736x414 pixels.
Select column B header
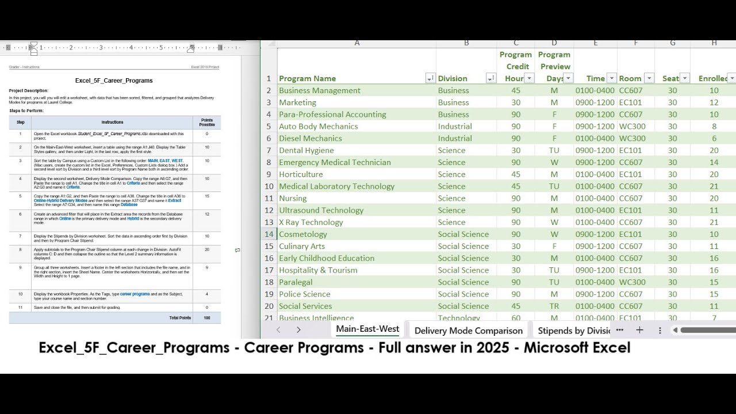pyautogui.click(x=466, y=43)
